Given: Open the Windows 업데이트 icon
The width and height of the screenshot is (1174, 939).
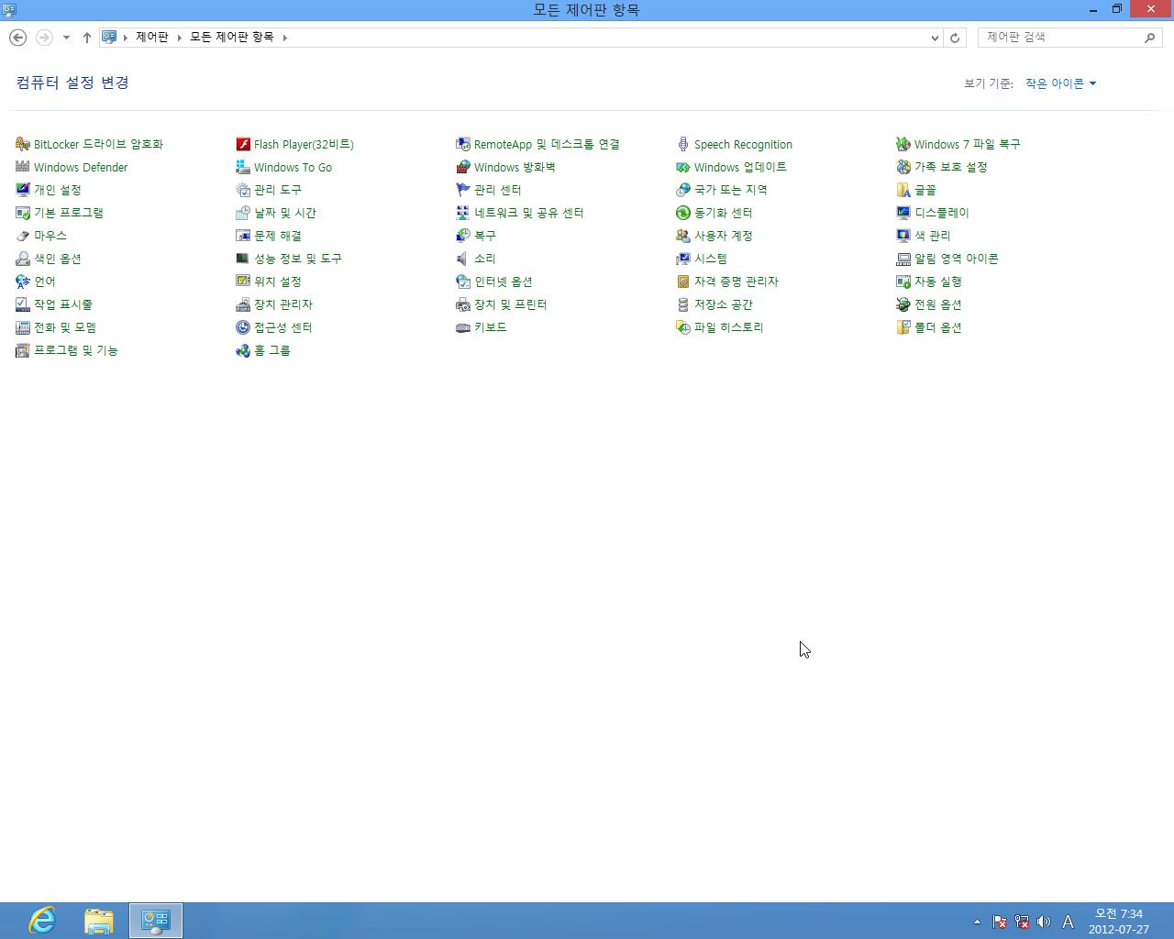Looking at the screenshot, I should click(683, 167).
